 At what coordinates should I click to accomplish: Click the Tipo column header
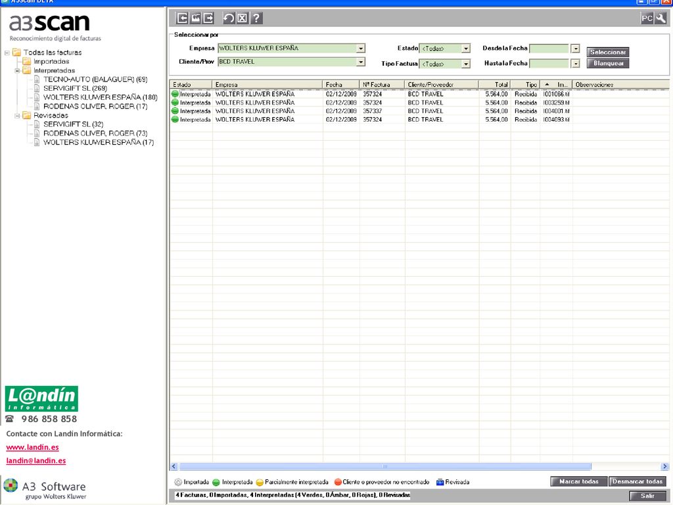click(x=525, y=85)
